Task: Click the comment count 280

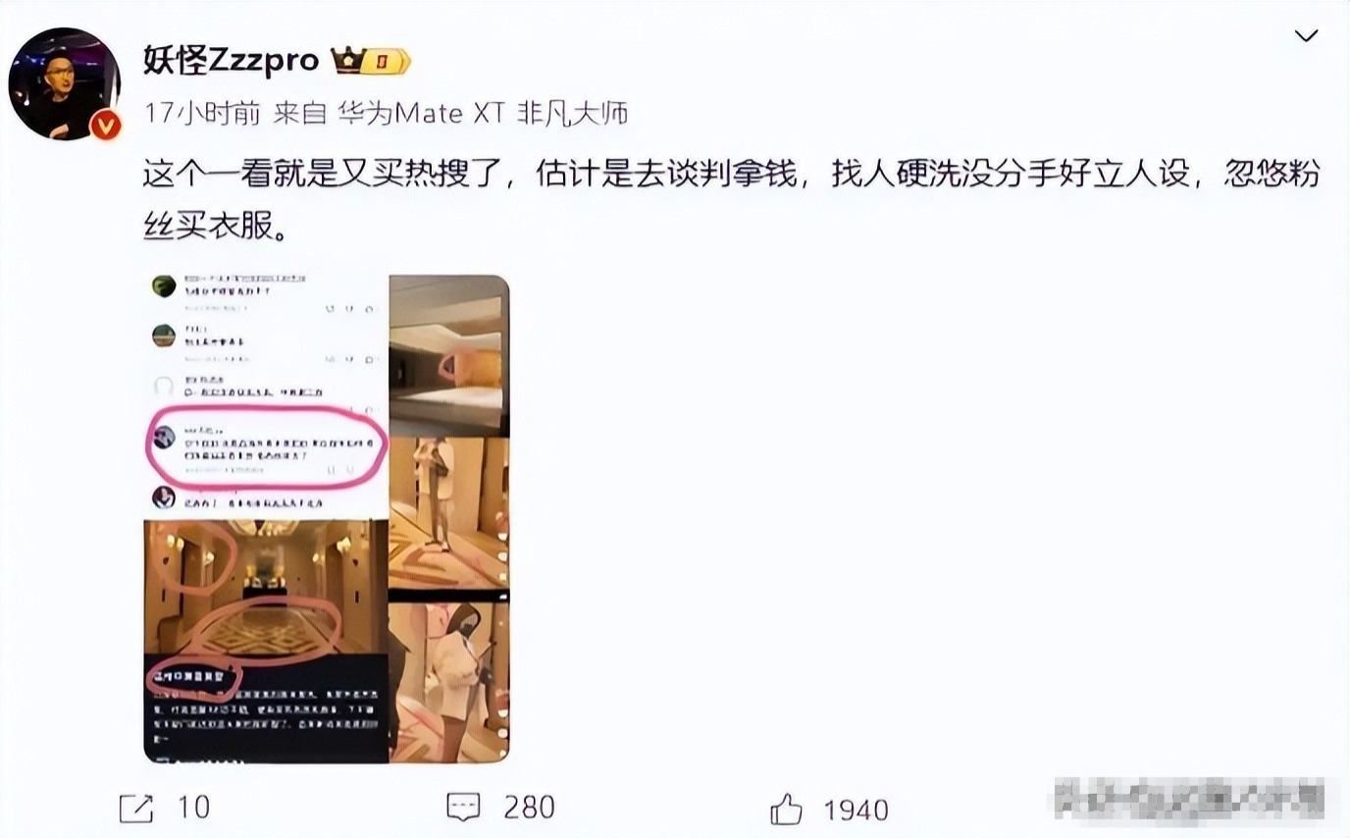Action: coord(529,808)
